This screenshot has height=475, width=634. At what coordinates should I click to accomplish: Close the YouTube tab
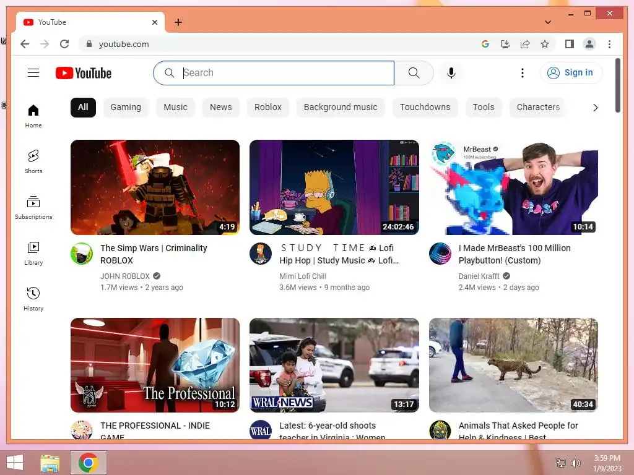[x=154, y=22]
